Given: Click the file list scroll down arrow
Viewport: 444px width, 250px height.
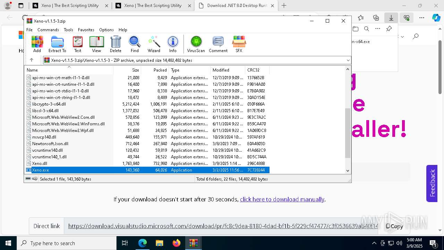Looking at the screenshot, I should [x=348, y=170].
